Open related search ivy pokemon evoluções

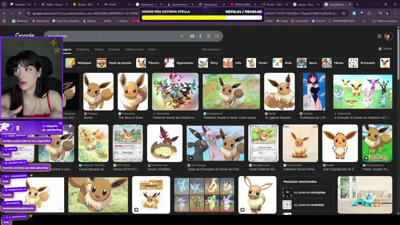[307, 192]
